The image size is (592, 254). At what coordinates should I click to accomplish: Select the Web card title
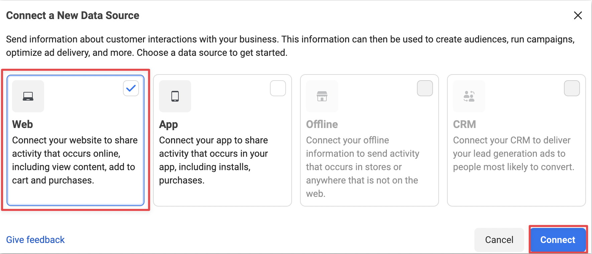(23, 124)
